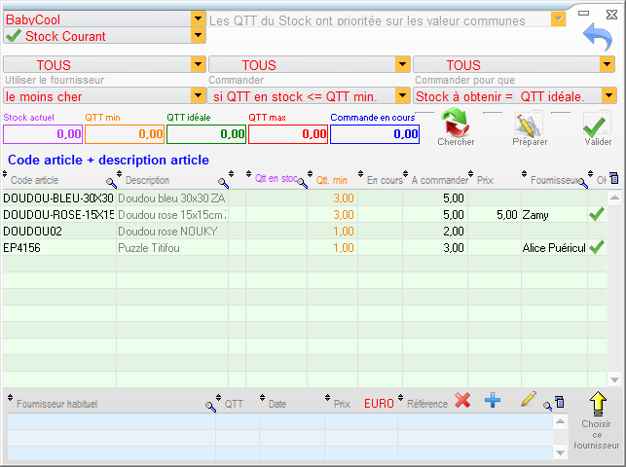Click the red X delete supplier icon
The width and height of the screenshot is (626, 467).
(462, 400)
